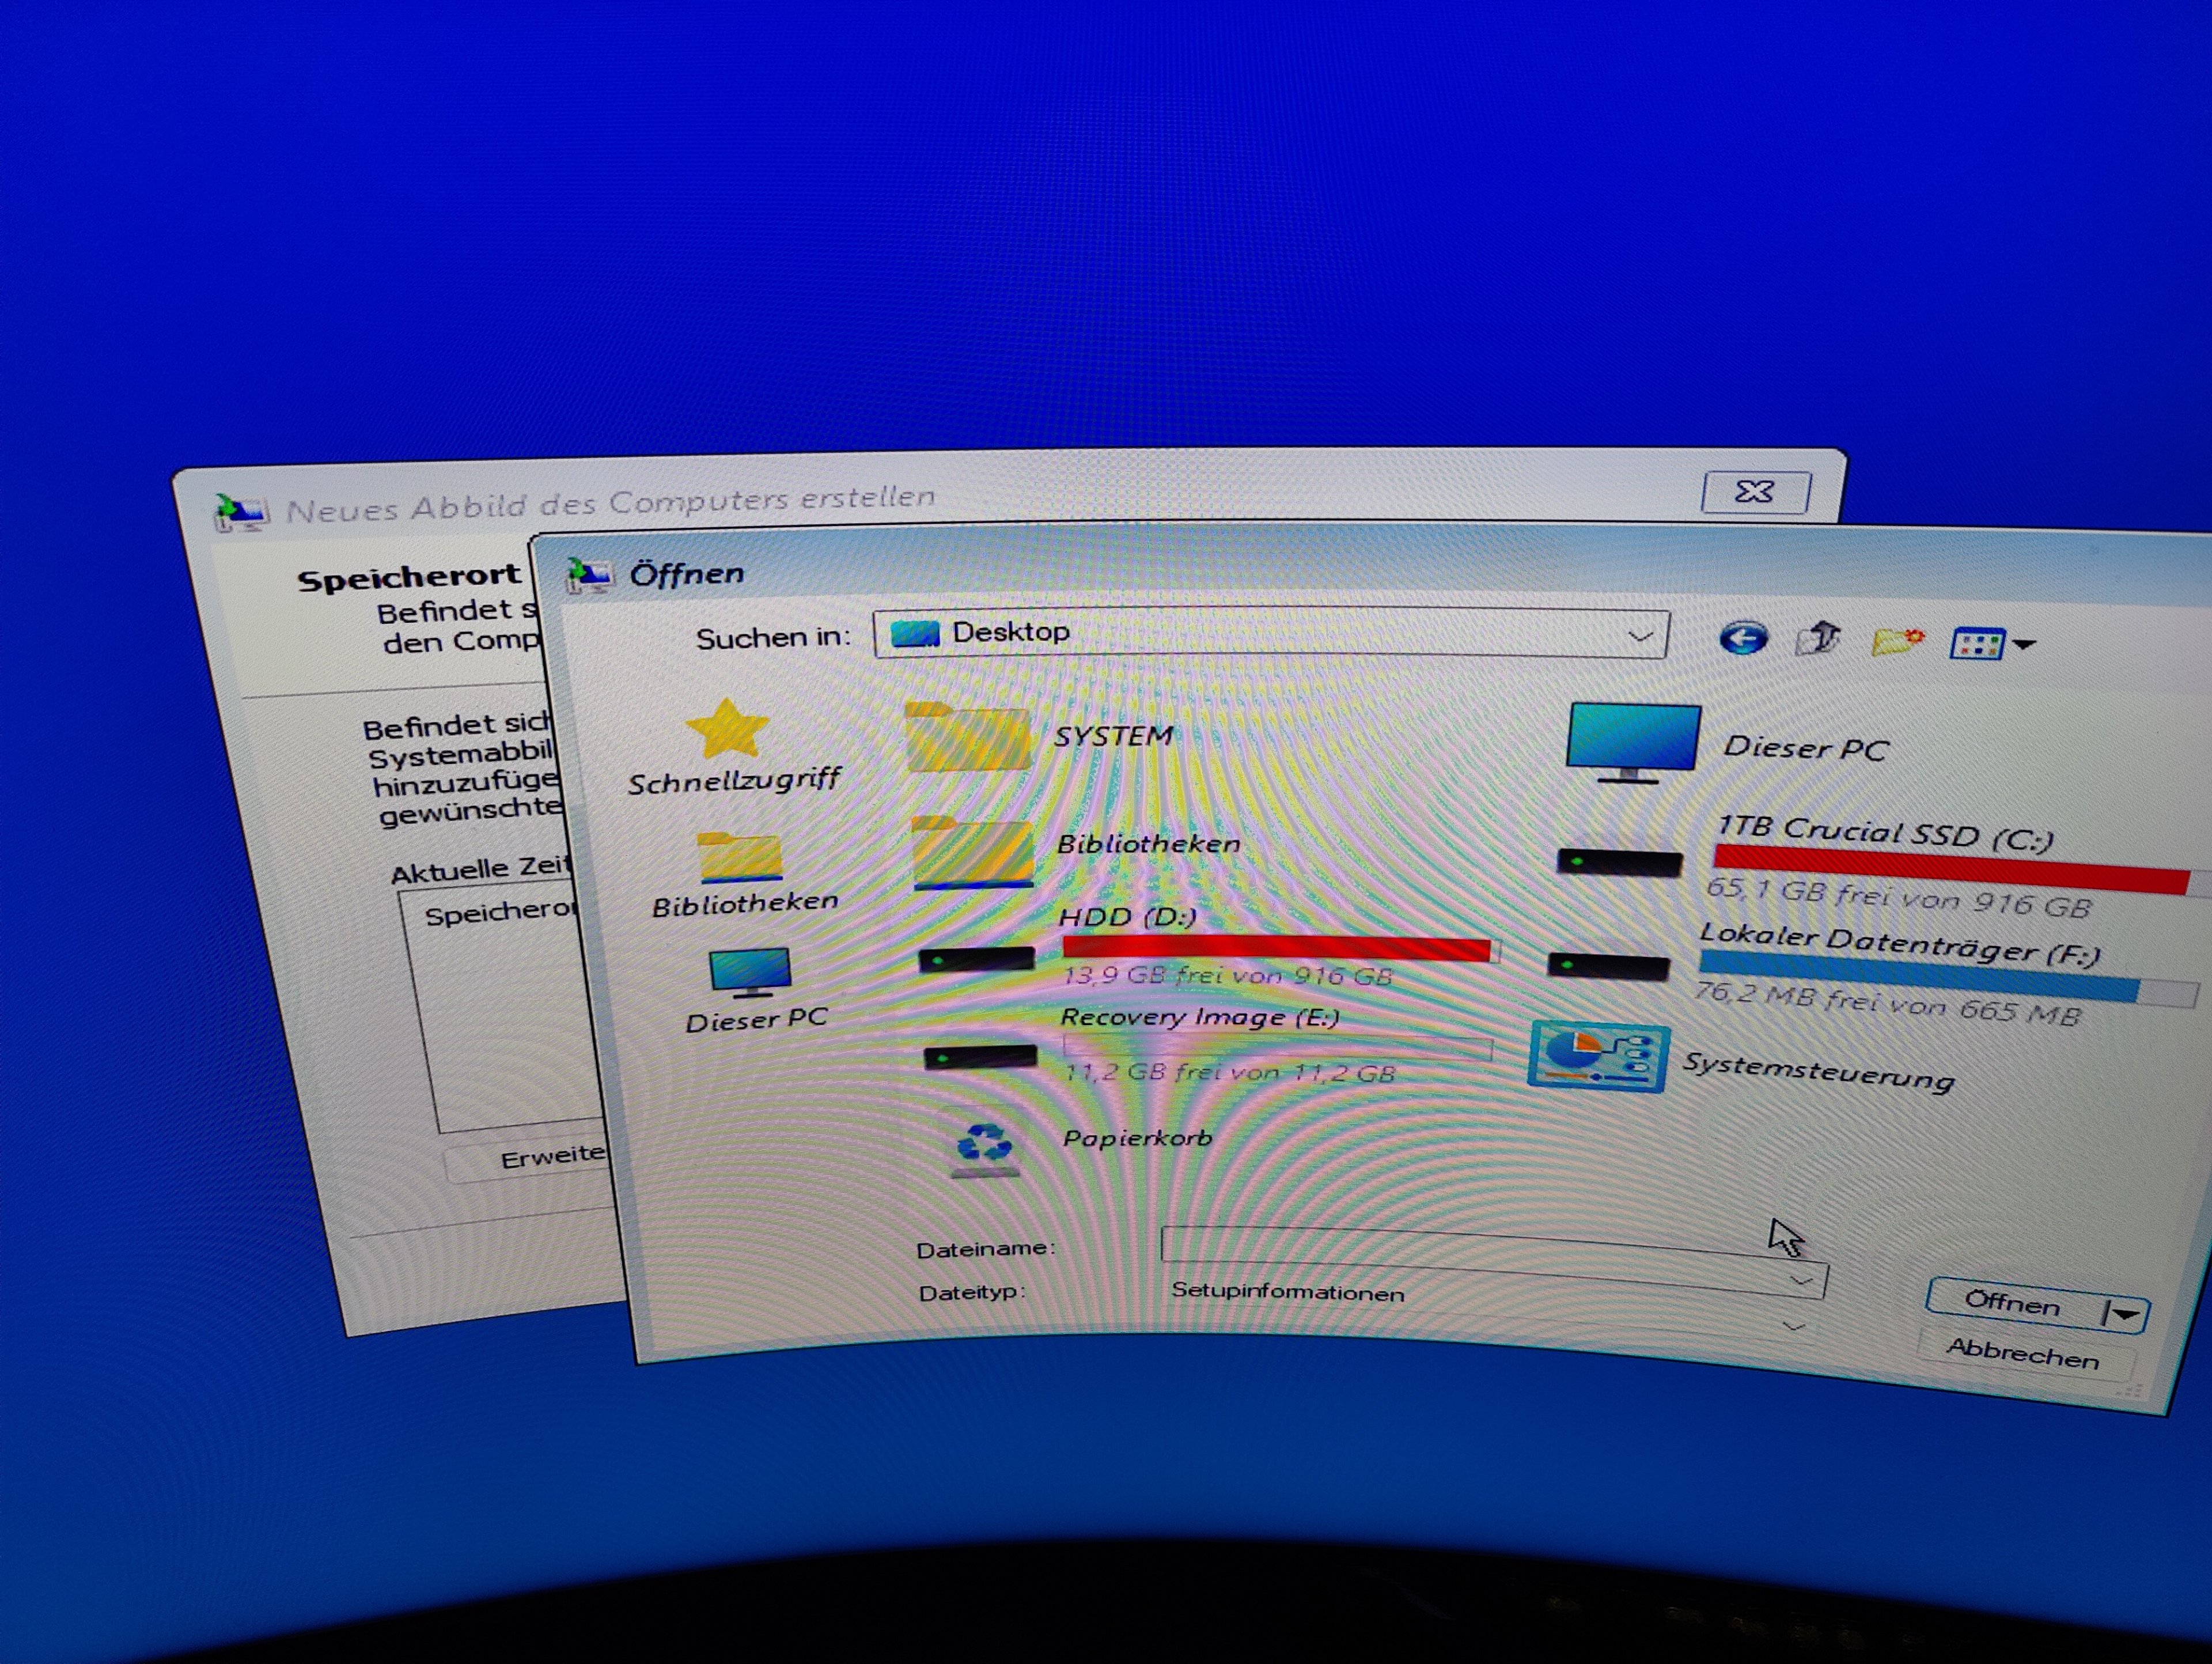
Task: Click the Öffnen button
Action: (2012, 1303)
